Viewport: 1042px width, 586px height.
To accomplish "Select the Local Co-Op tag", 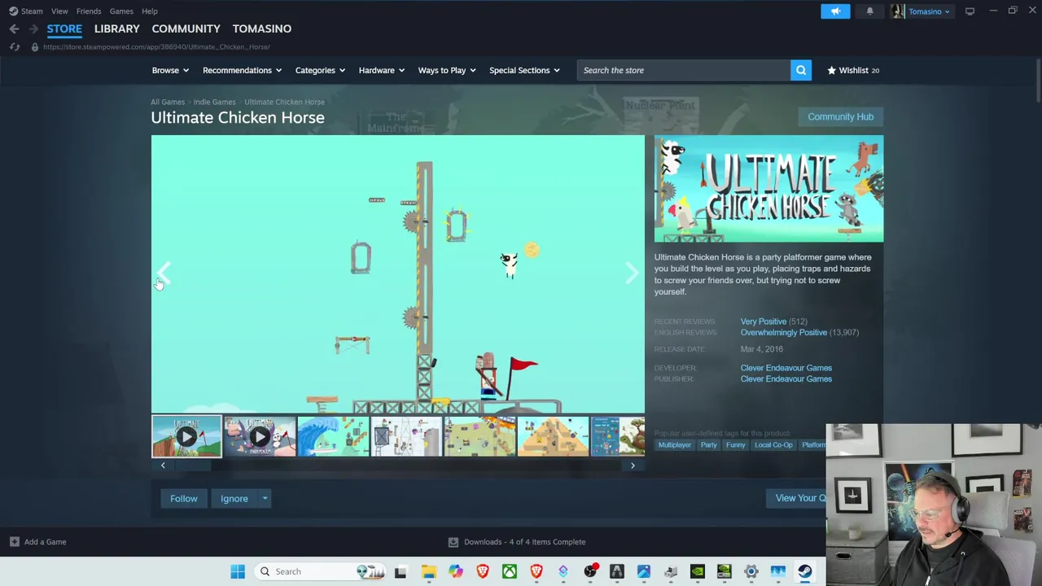I will [x=773, y=445].
